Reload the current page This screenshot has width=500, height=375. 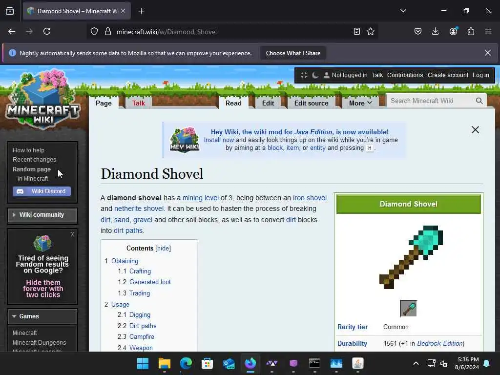47,31
